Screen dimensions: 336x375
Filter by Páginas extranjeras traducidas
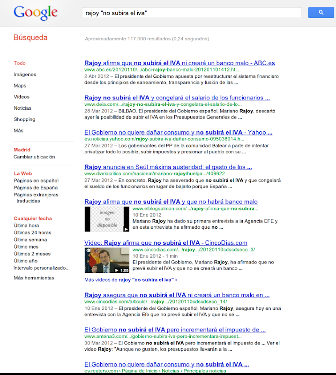coord(36,198)
